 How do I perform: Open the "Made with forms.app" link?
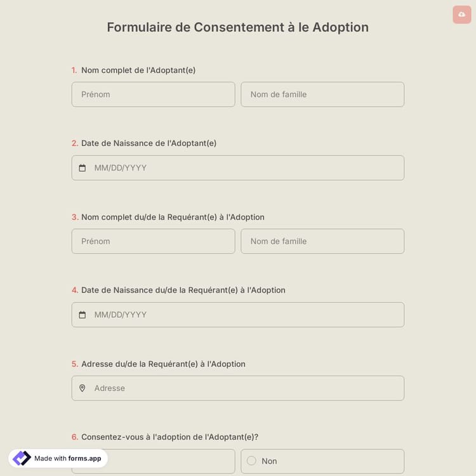tap(67, 458)
